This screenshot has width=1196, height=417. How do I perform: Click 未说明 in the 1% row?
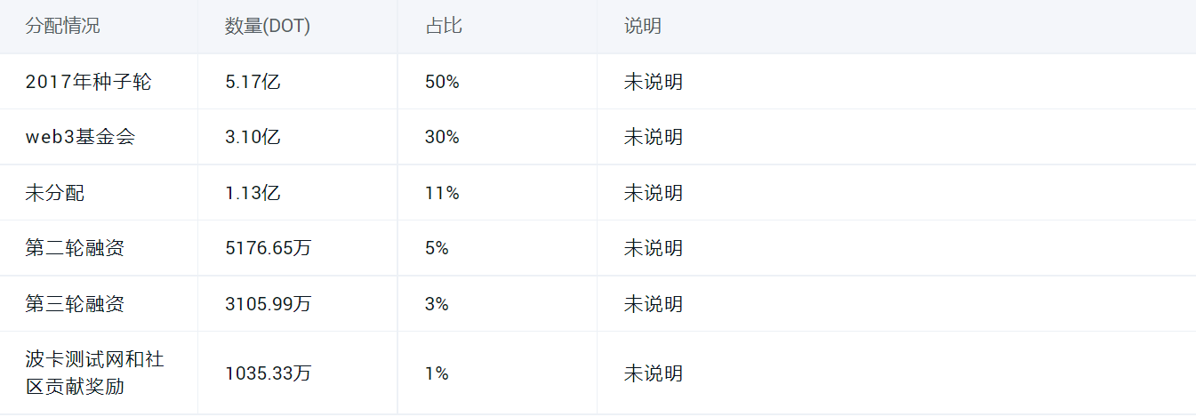point(654,373)
